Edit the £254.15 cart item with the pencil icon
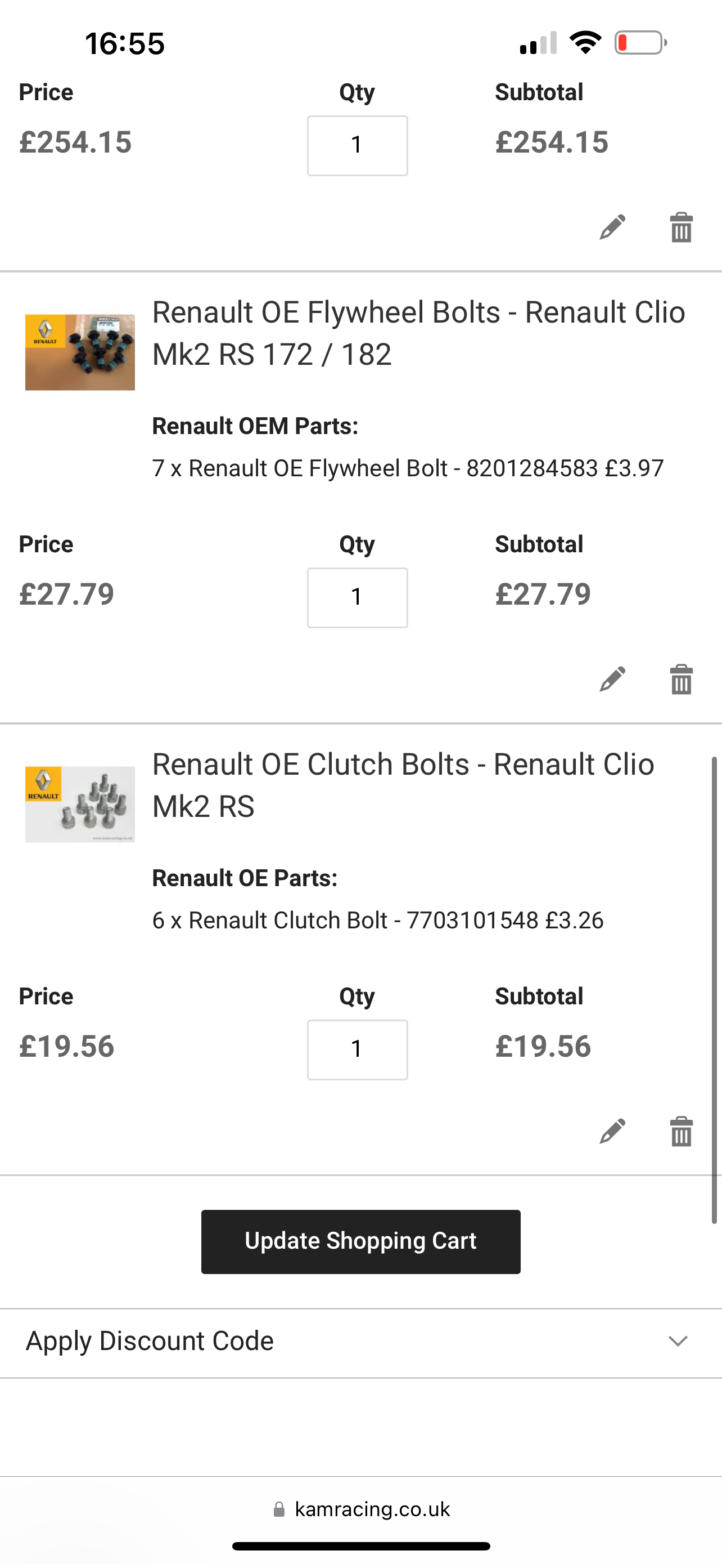The width and height of the screenshot is (722, 1564). click(612, 227)
